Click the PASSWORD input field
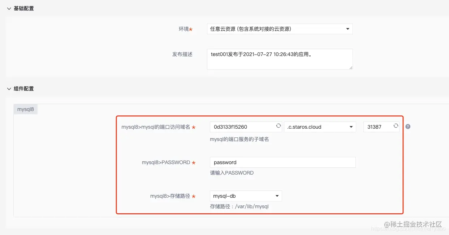Image resolution: width=449 pixels, height=235 pixels. coord(283,162)
